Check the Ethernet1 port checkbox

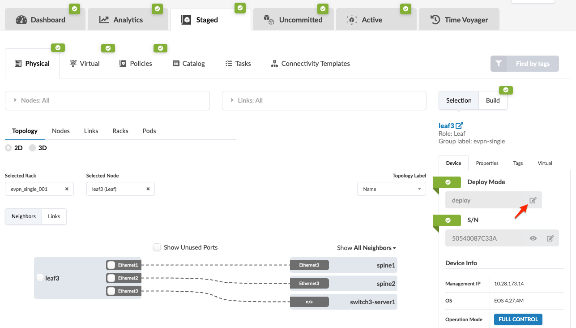[x=111, y=265]
